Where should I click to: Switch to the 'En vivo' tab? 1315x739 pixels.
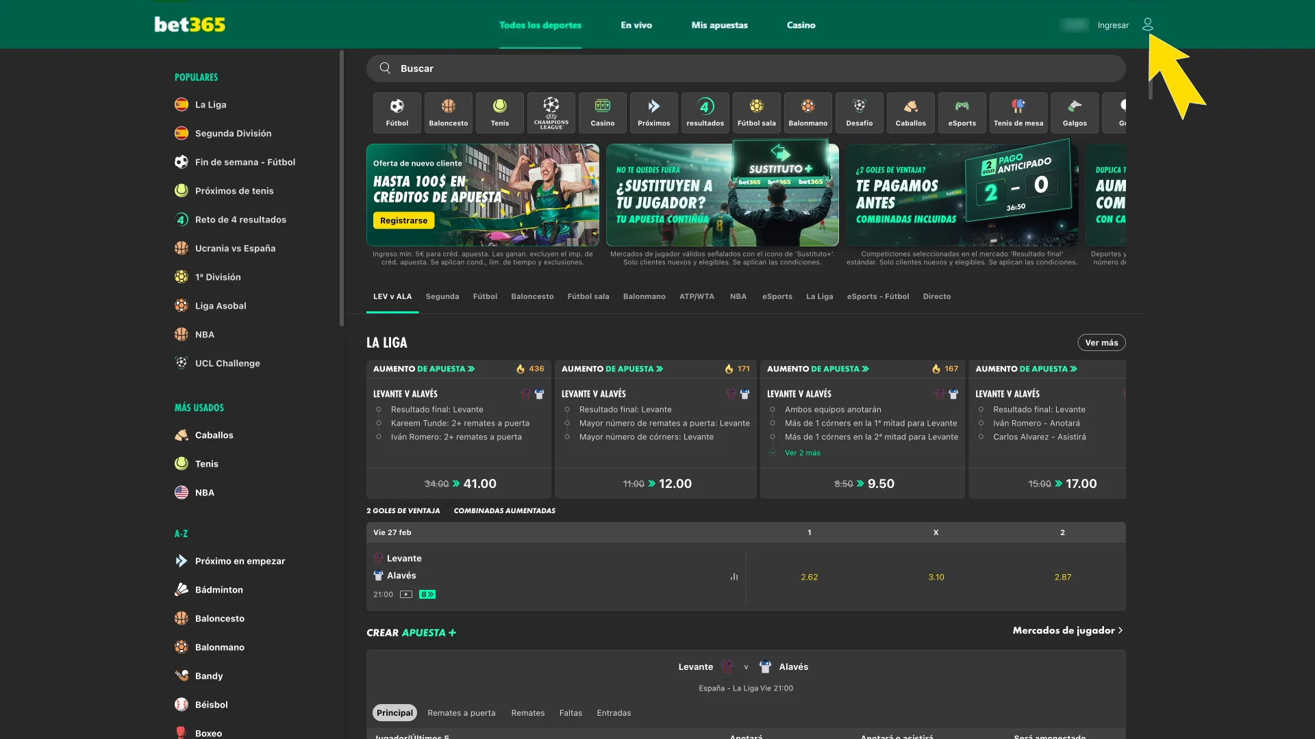point(636,25)
